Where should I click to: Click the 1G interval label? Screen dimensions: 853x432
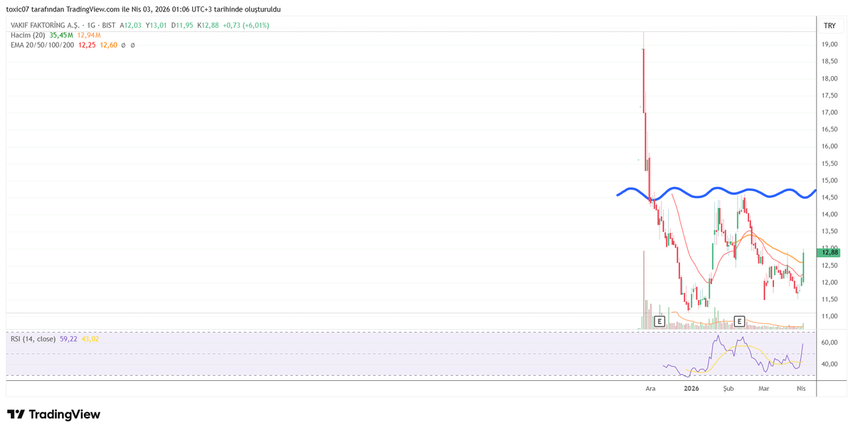[92, 26]
